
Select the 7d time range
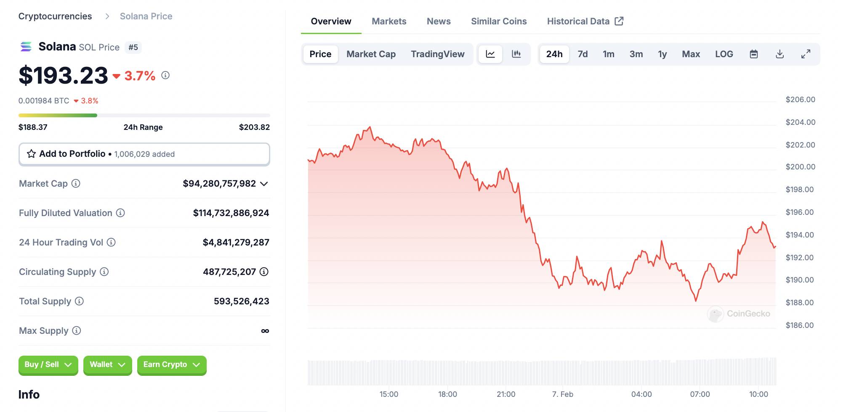tap(583, 54)
